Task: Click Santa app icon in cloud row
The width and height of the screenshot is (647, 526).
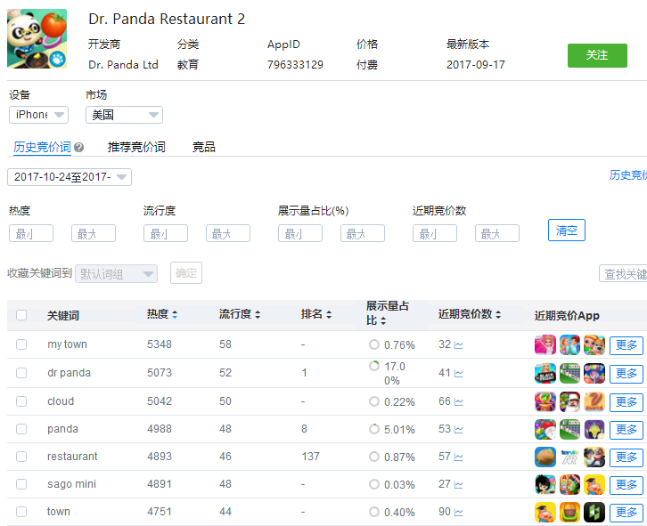Action: pyautogui.click(x=569, y=401)
